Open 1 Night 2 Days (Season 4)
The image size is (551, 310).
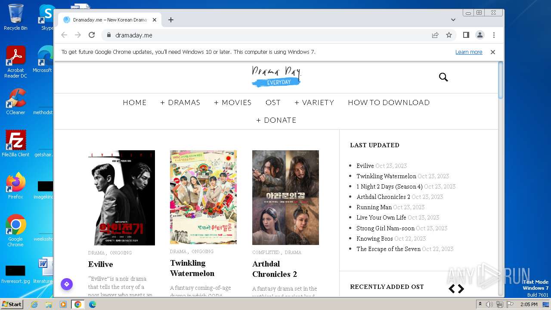(390, 186)
